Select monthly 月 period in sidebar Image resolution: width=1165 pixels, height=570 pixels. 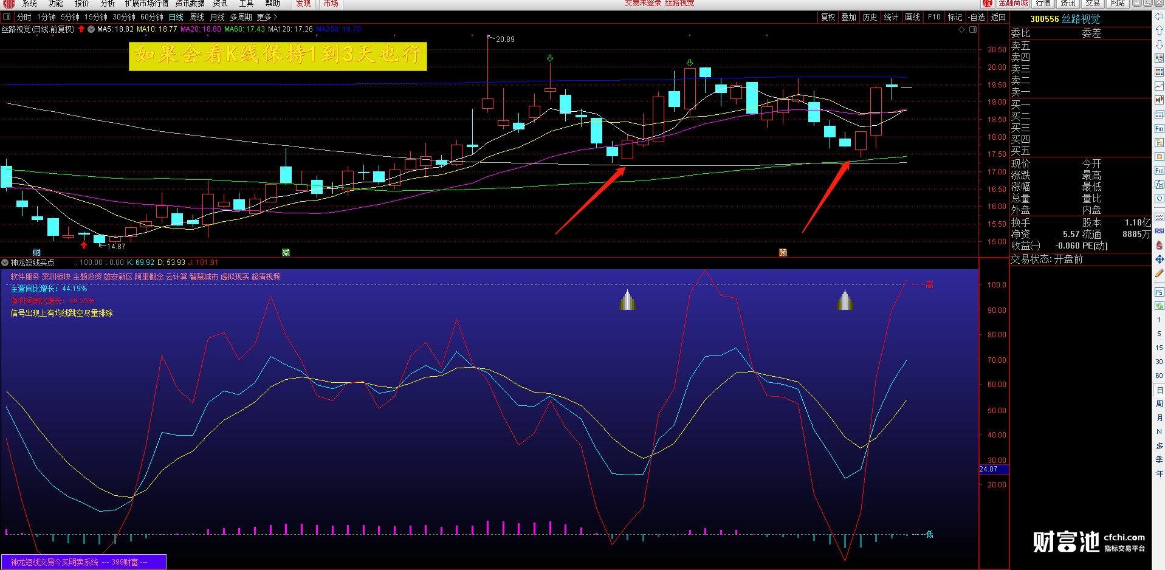click(x=1159, y=417)
